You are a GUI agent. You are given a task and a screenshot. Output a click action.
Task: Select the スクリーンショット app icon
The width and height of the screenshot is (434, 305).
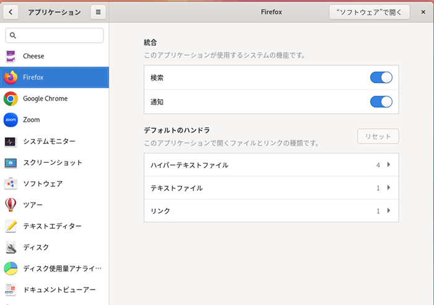pos(11,163)
